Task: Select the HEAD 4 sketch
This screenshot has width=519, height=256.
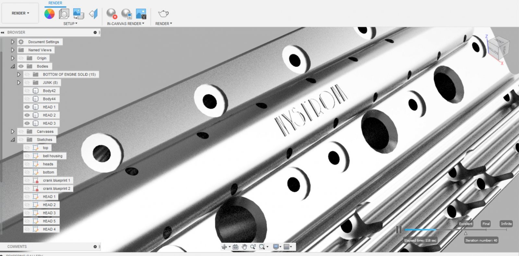Action: [x=49, y=229]
